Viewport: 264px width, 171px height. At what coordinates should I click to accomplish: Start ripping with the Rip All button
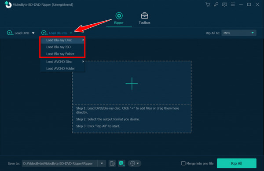(x=237, y=163)
